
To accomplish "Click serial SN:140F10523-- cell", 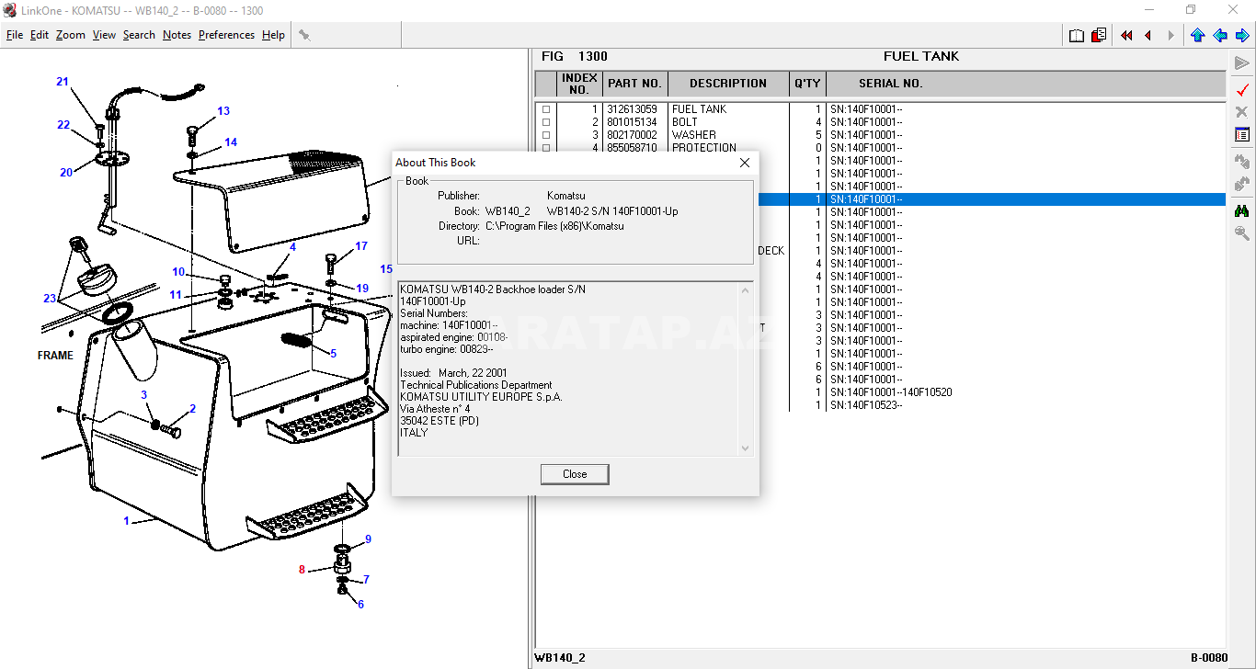I will 866,405.
